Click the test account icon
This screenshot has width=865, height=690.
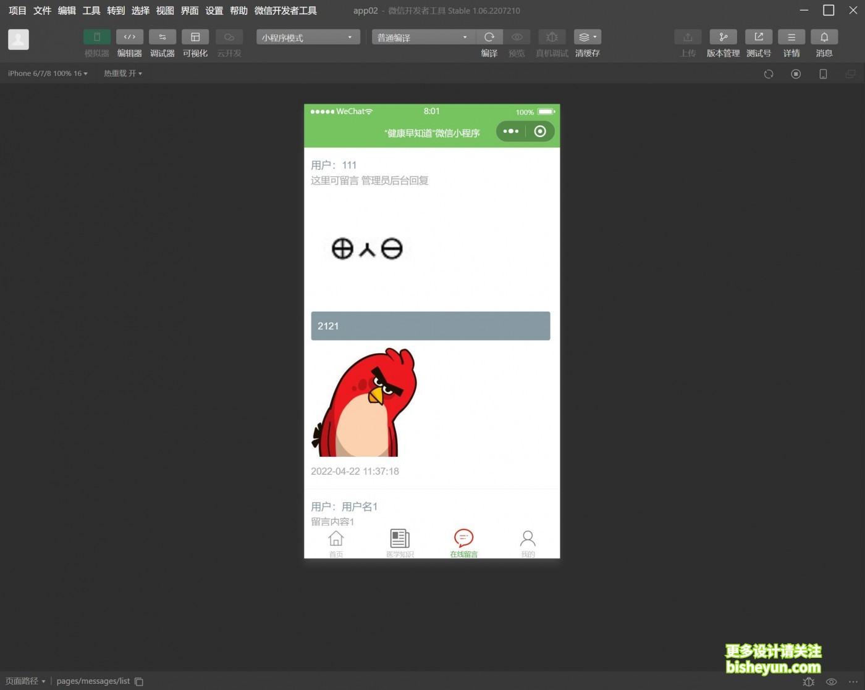tap(759, 37)
